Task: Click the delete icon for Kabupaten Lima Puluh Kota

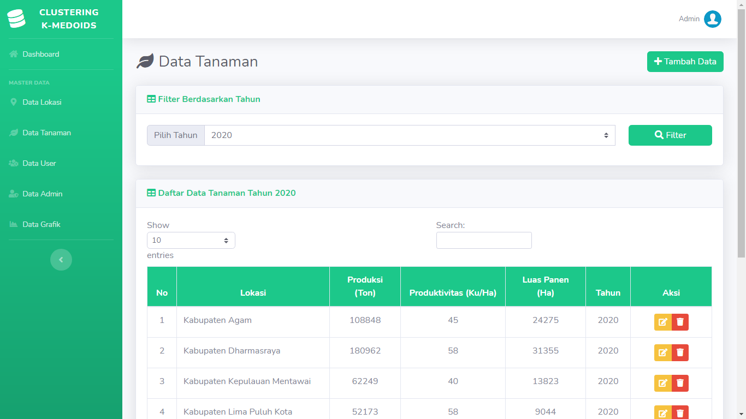Action: click(680, 413)
